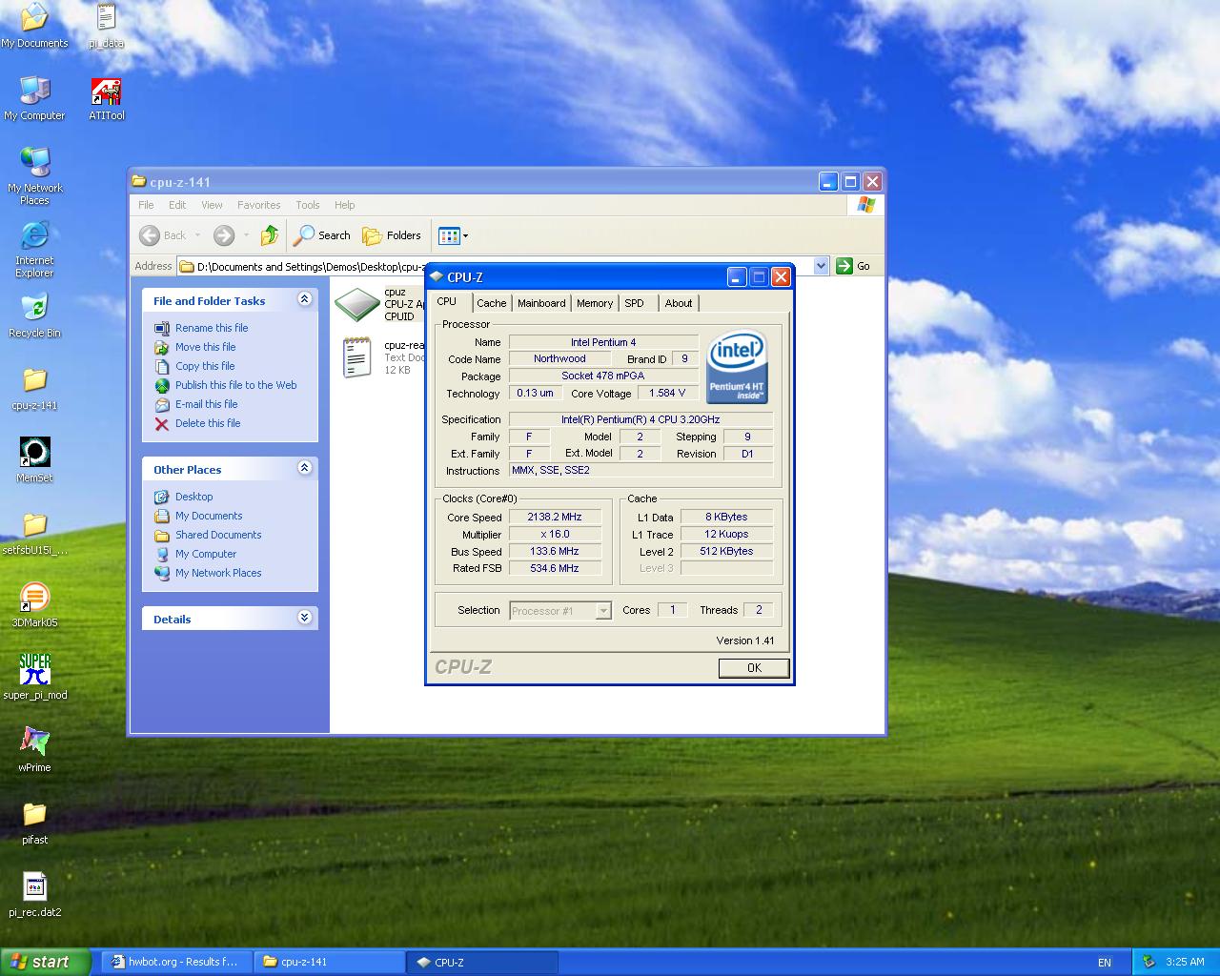Open the Start menu
The height and width of the screenshot is (976, 1220).
46,962
